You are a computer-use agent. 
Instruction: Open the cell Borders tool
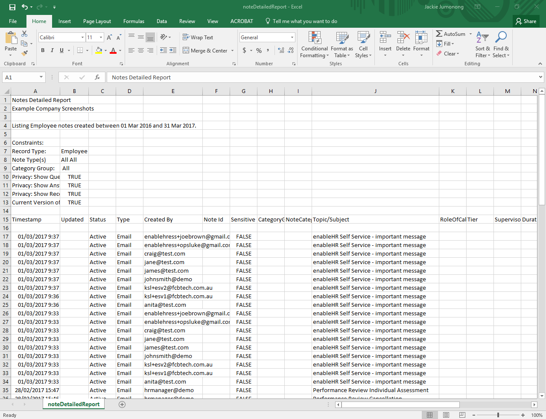click(x=80, y=50)
